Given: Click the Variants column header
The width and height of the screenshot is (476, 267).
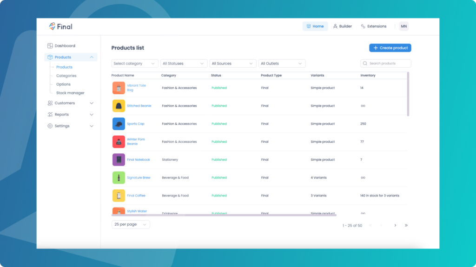Looking at the screenshot, I should [x=317, y=76].
